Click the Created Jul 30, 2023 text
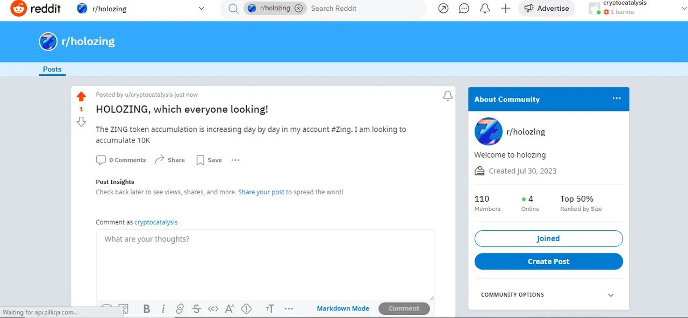 522,171
